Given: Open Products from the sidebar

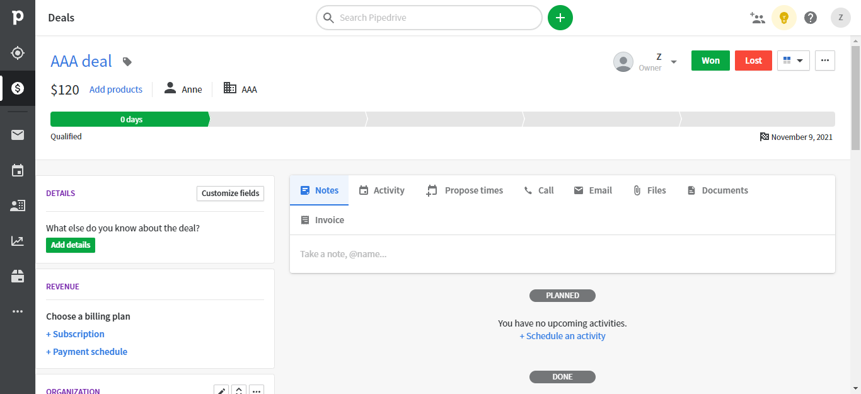Looking at the screenshot, I should 17,275.
